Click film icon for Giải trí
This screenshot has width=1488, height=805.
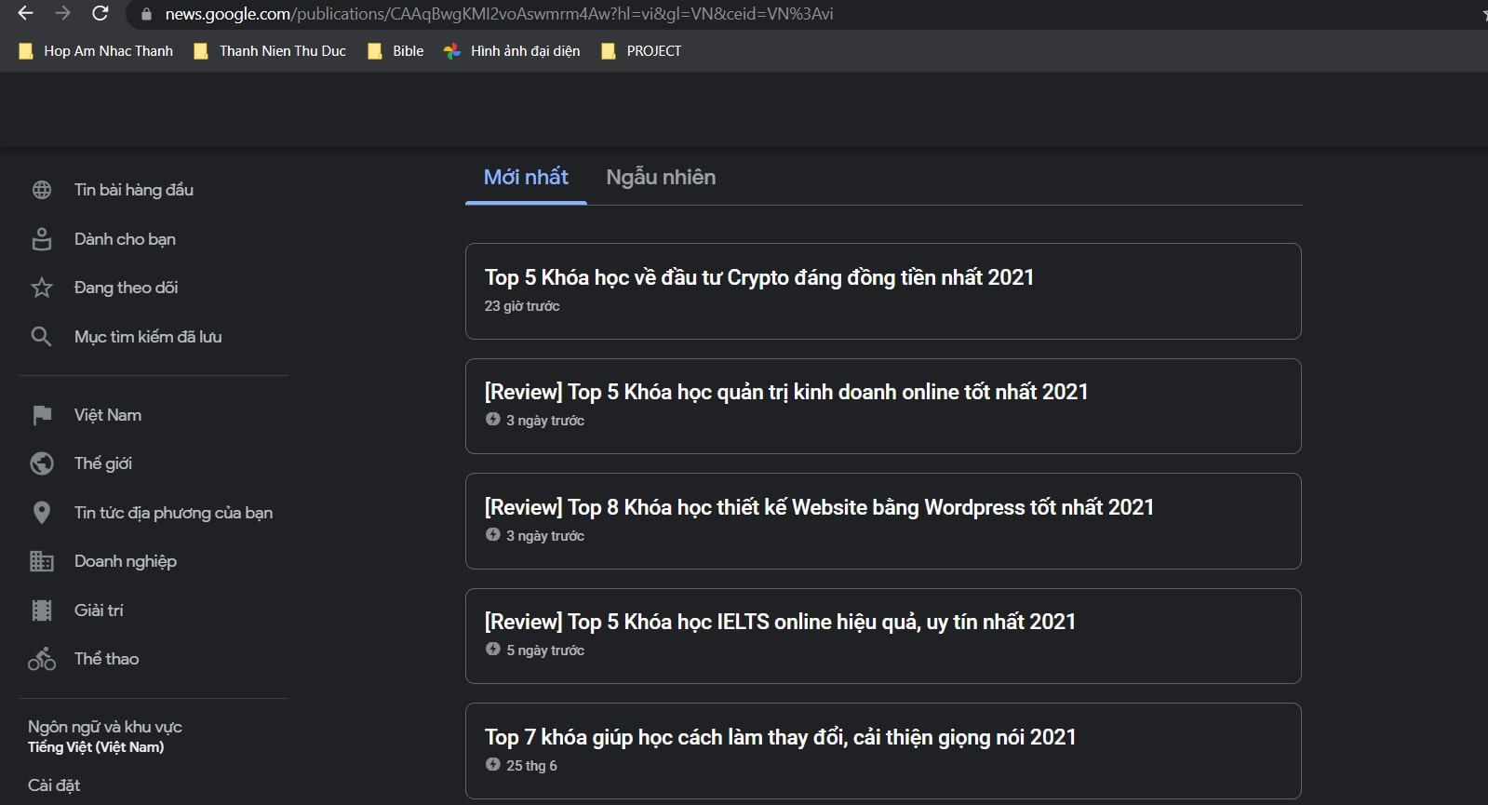tap(42, 610)
